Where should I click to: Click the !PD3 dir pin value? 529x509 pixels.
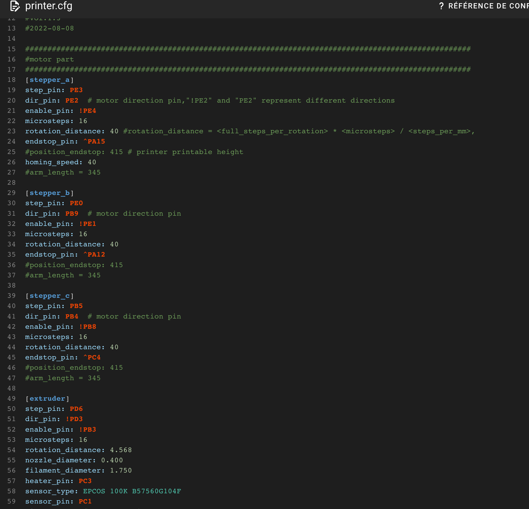point(74,419)
